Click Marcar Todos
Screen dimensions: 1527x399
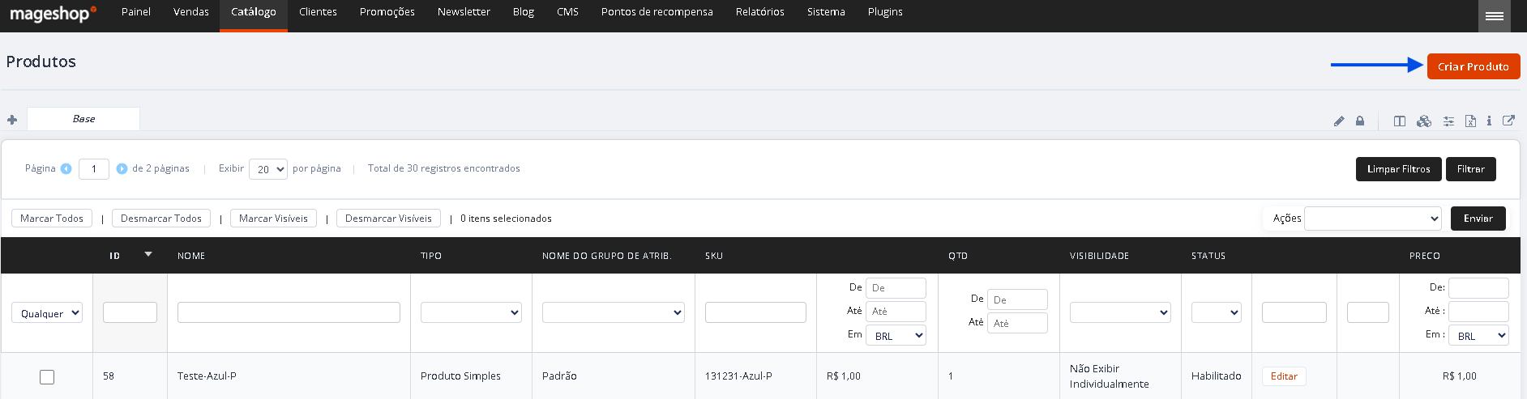coord(52,219)
